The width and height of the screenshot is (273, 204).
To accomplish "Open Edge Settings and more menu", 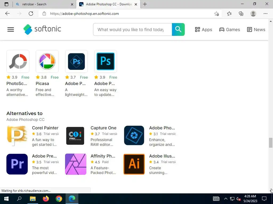I will click(x=265, y=14).
